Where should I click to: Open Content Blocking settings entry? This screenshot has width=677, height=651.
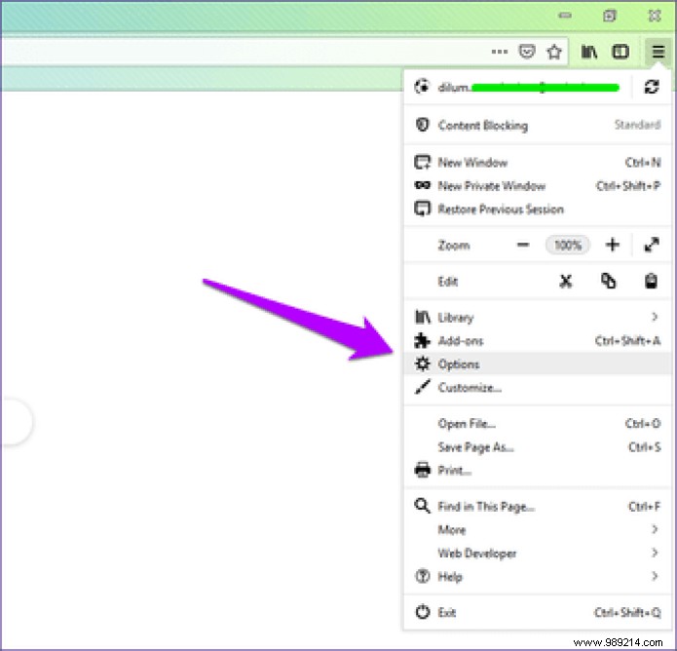coord(538,126)
